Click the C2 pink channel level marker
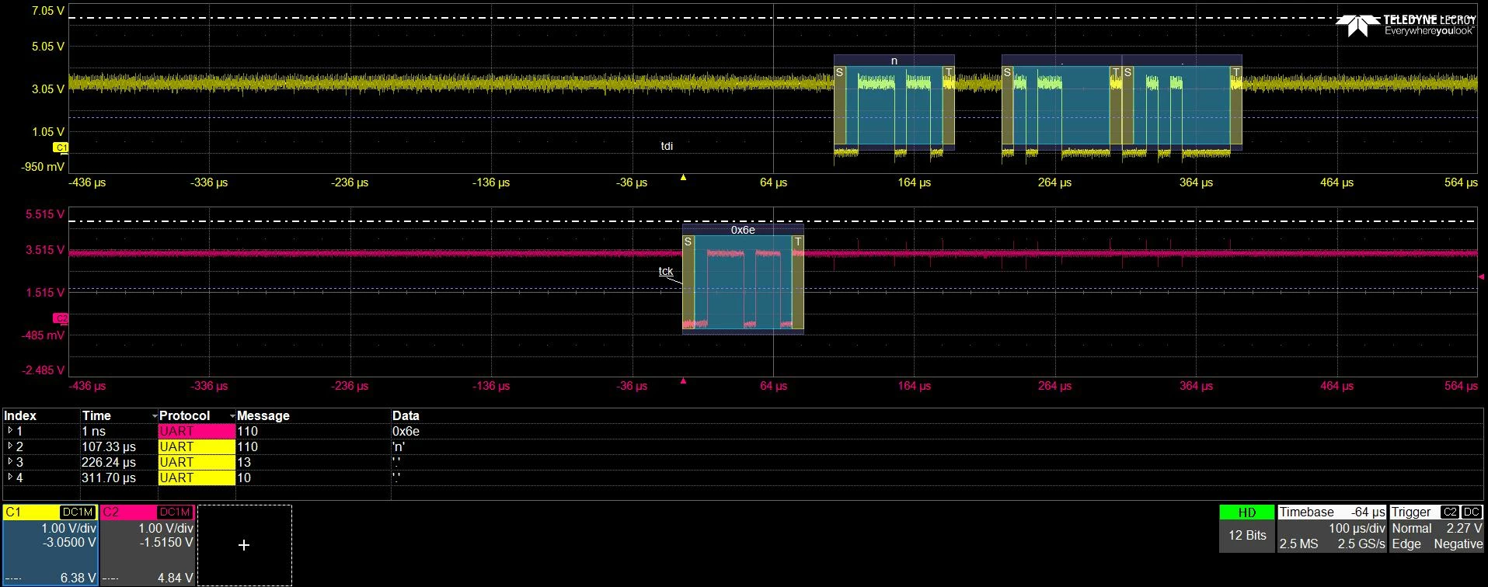 [x=61, y=318]
